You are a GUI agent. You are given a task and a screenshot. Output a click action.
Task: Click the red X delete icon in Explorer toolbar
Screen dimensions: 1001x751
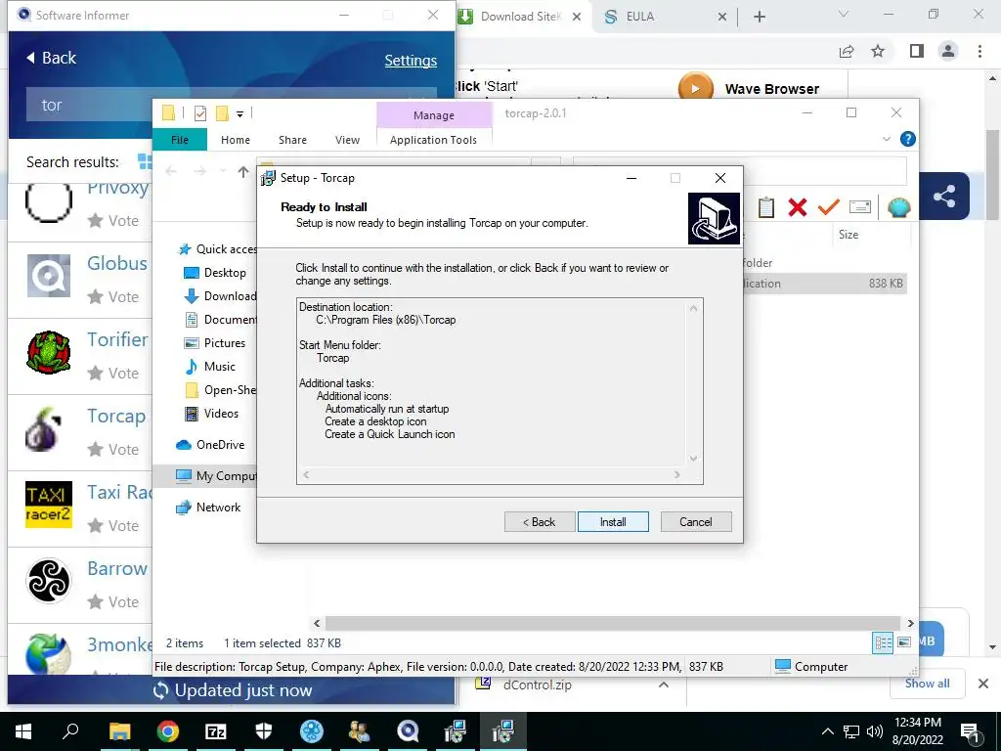click(x=797, y=207)
